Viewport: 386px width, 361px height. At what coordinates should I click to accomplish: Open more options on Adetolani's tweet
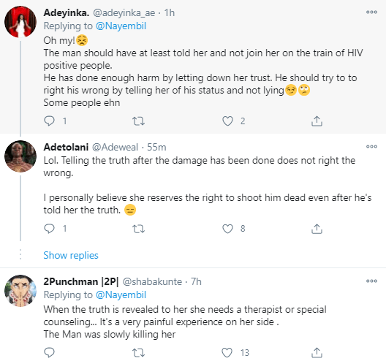point(371,146)
